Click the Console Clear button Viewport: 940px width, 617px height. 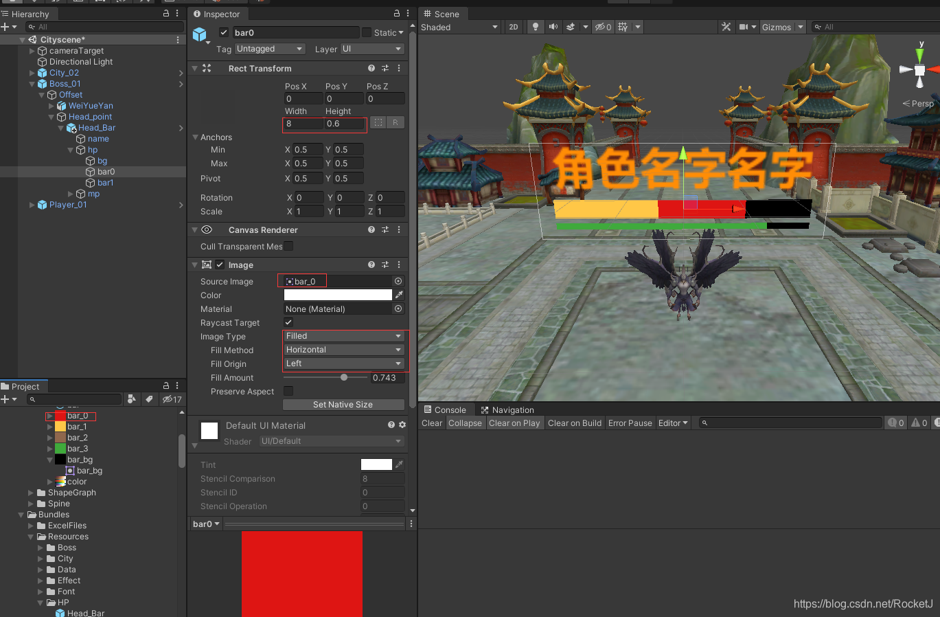click(x=432, y=423)
